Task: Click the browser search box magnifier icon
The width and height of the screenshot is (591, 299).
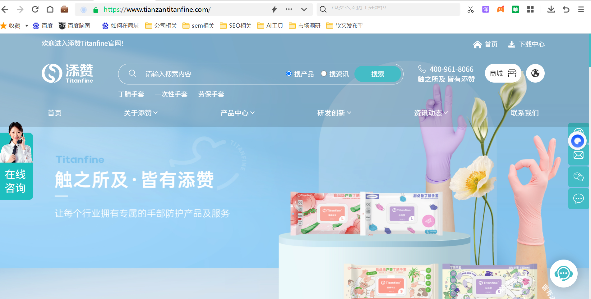Action: [323, 9]
